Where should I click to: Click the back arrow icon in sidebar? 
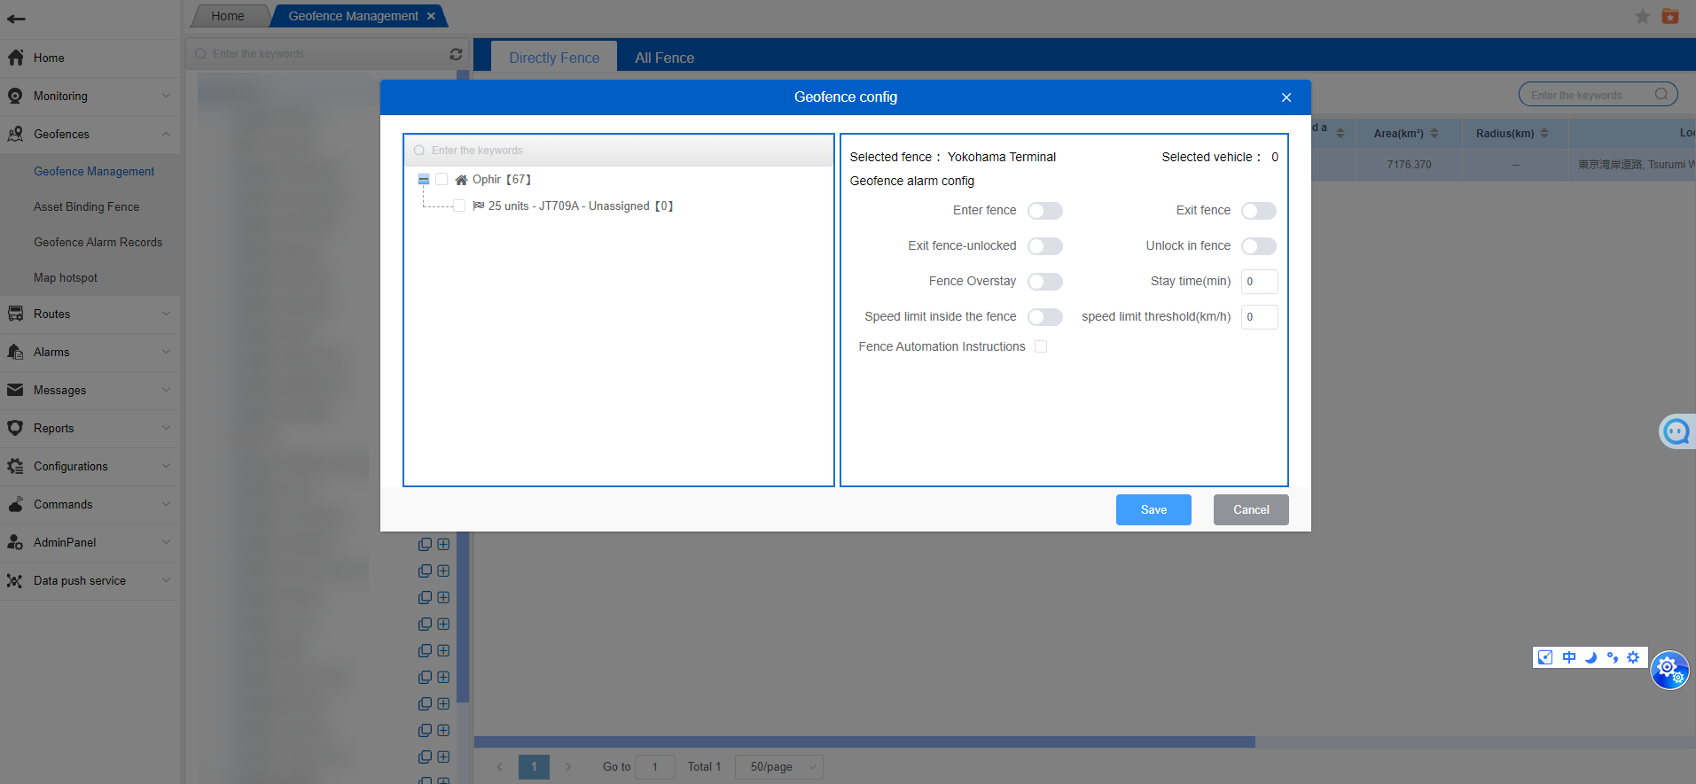(x=16, y=19)
